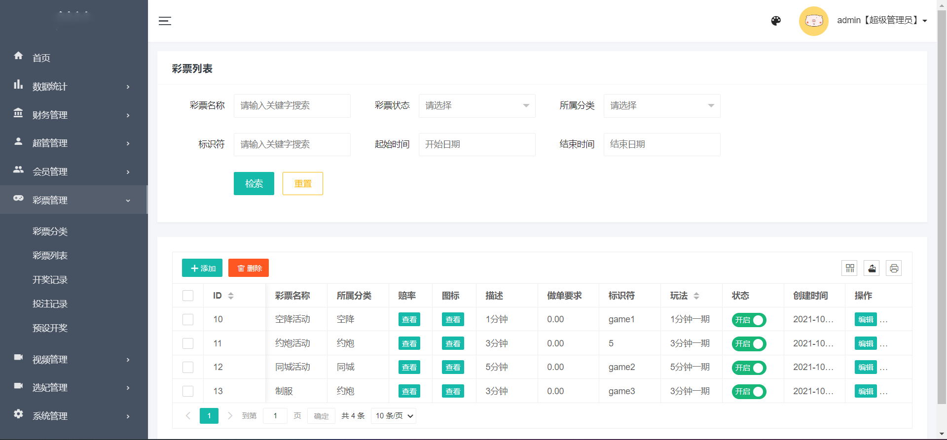Expand the 财务管理 sidebar menu
This screenshot has height=440, width=947.
(x=73, y=115)
